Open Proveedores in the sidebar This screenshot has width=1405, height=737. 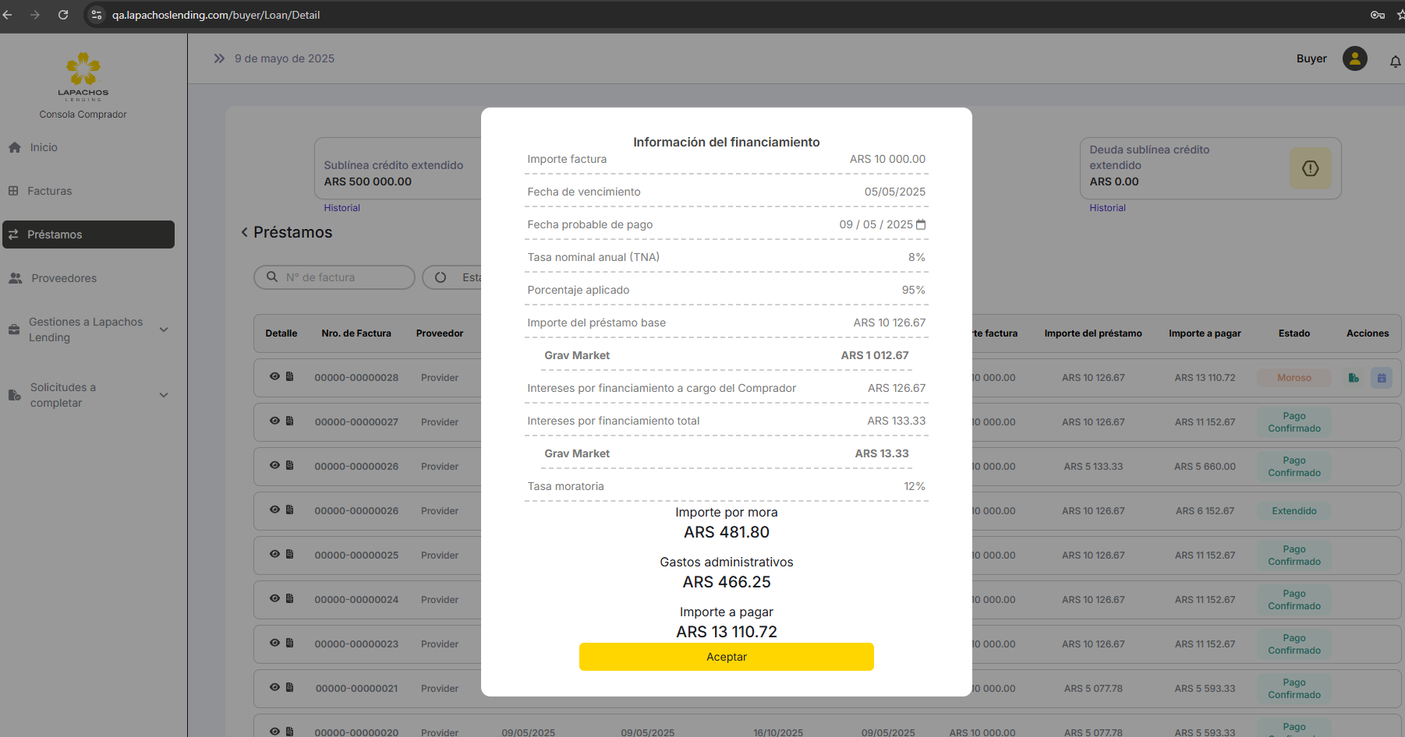pos(64,278)
